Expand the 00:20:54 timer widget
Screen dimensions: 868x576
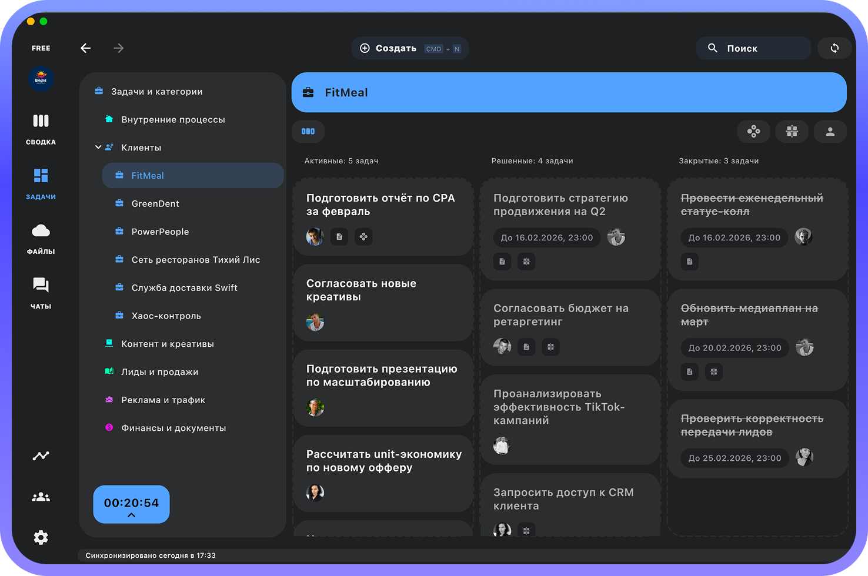point(131,504)
